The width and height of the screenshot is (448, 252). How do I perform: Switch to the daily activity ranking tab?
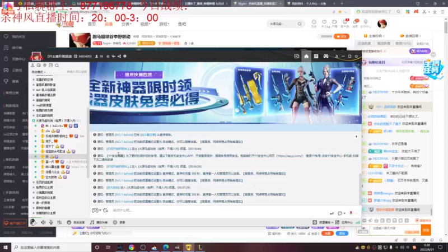(365, 44)
